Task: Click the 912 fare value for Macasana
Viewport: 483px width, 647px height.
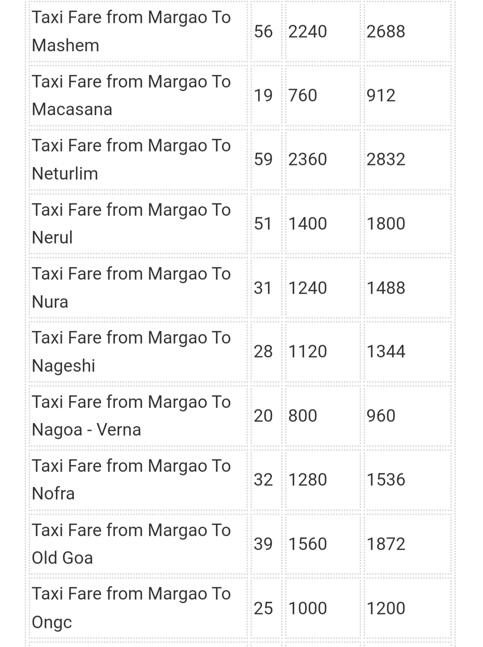Action: tap(381, 95)
